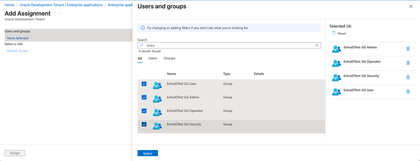Click EntraIDTest GG Admin text in Selected list
Viewport: 420px width, 161px height.
point(360,47)
